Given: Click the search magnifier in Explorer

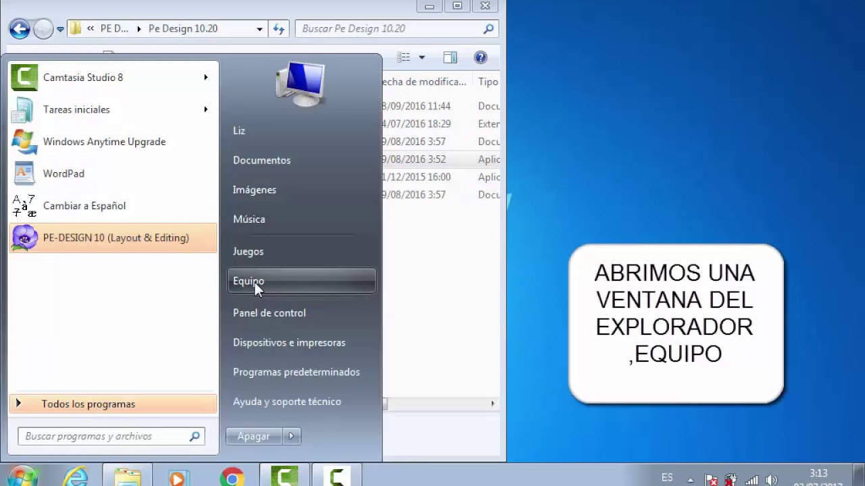Looking at the screenshot, I should point(489,29).
